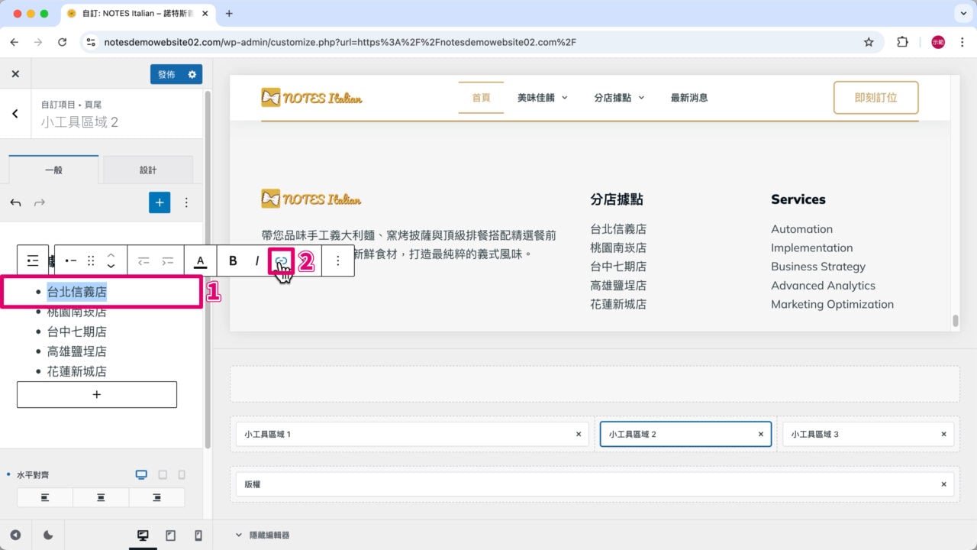The image size is (977, 550).
Task: Apply a hyperlink using the link icon
Action: (x=282, y=260)
